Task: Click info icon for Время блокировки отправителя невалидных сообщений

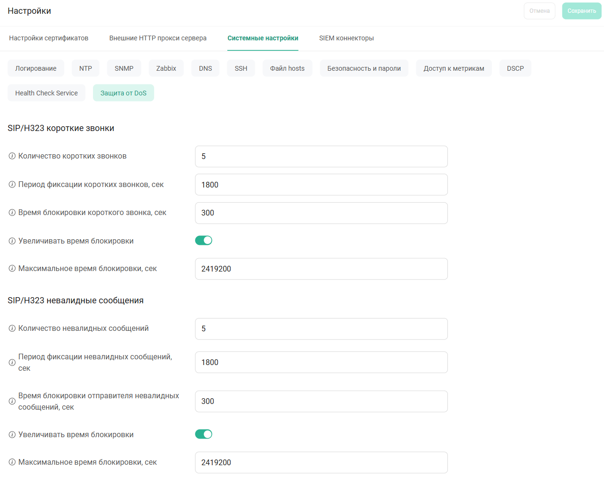Action: 12,402
